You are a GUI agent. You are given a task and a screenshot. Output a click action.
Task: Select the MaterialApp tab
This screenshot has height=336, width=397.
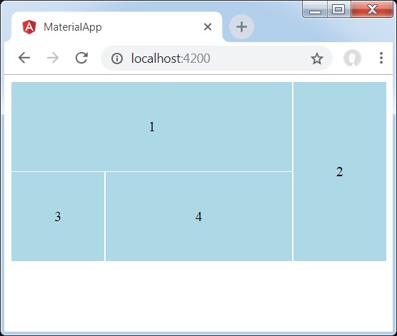pos(116,27)
